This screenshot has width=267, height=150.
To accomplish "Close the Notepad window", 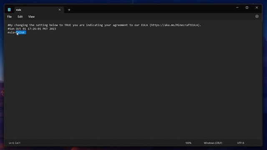I will 257,7.
